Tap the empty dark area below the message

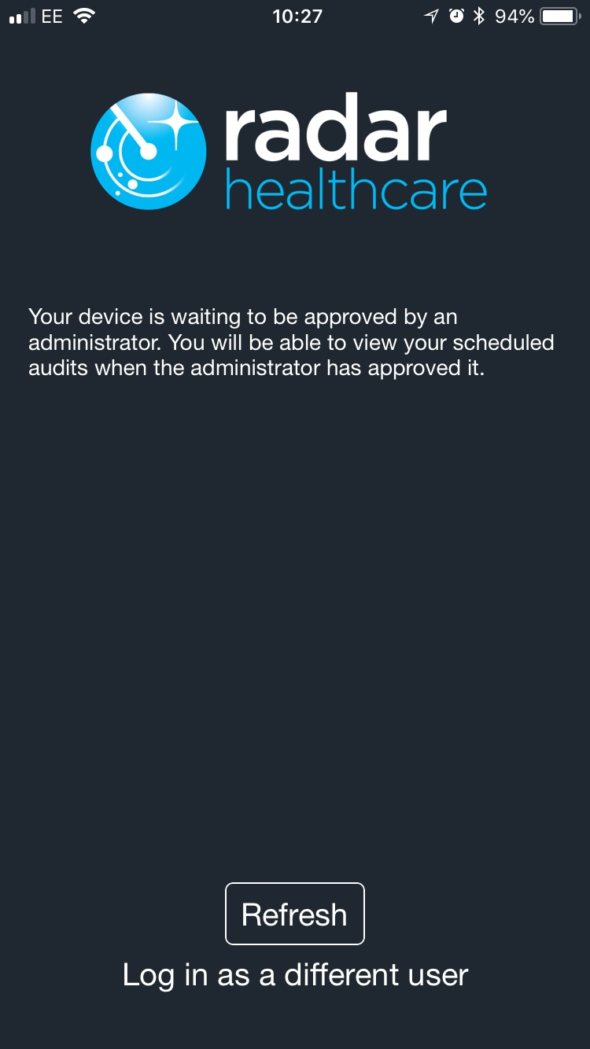pos(295,629)
